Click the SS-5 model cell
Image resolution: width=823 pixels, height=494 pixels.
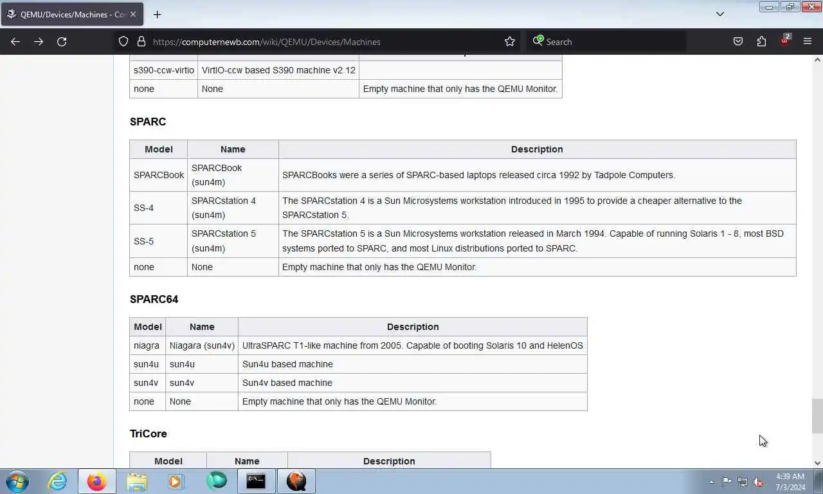click(x=159, y=241)
